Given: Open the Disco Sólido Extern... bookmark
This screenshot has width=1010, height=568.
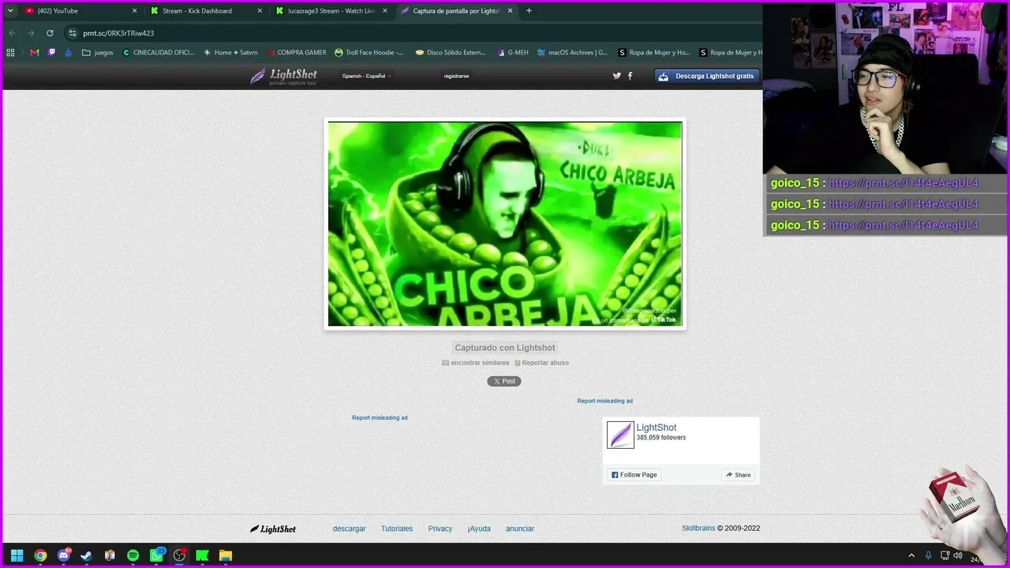Looking at the screenshot, I should (x=450, y=53).
